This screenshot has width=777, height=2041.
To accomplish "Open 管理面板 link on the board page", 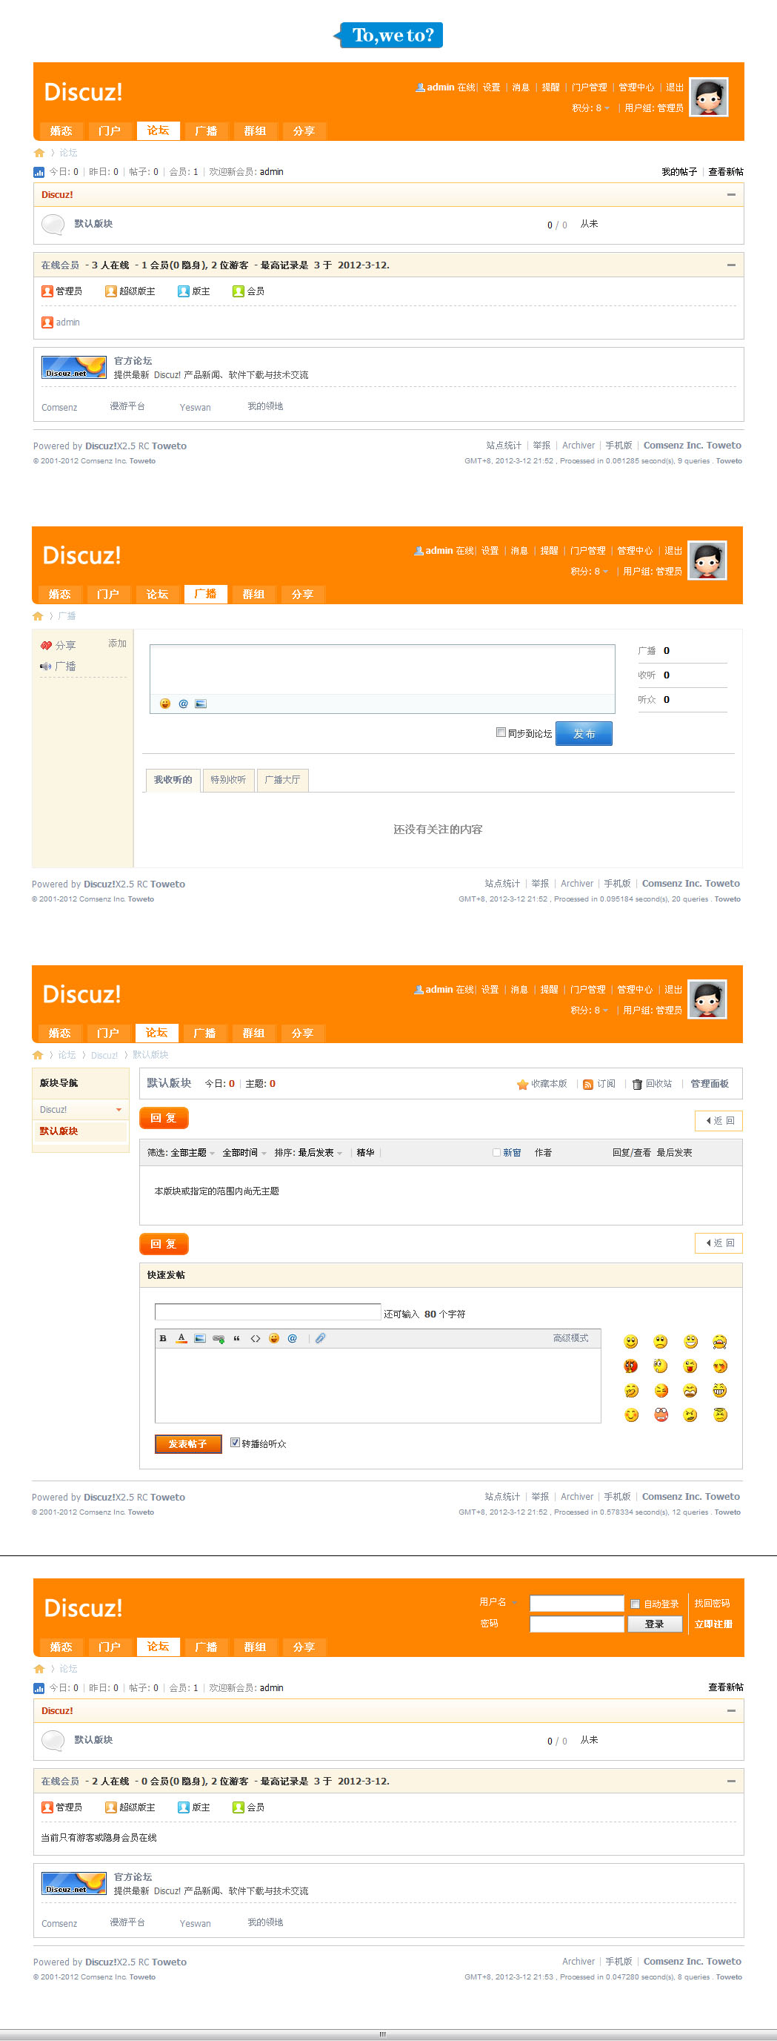I will (709, 1084).
